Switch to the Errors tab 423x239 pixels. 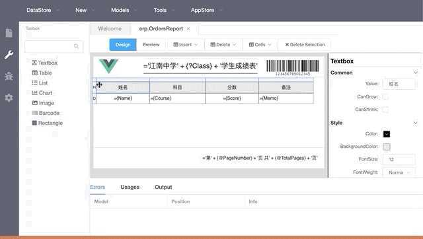[x=98, y=188]
